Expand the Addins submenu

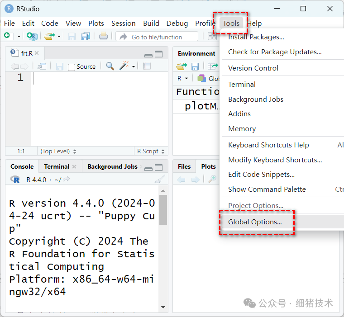coord(282,114)
